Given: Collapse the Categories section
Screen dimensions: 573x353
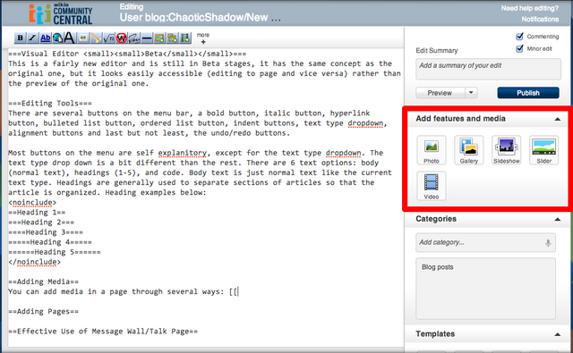Looking at the screenshot, I should coord(557,219).
